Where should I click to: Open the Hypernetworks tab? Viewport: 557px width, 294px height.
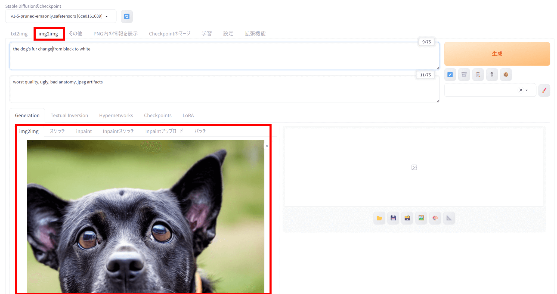point(116,115)
